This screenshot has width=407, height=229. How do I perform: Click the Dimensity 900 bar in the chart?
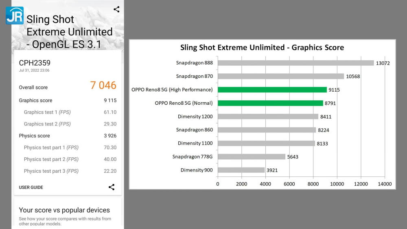tap(241, 170)
